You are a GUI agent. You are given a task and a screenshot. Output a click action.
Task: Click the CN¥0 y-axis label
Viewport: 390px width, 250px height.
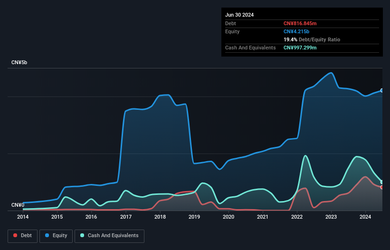click(x=18, y=205)
